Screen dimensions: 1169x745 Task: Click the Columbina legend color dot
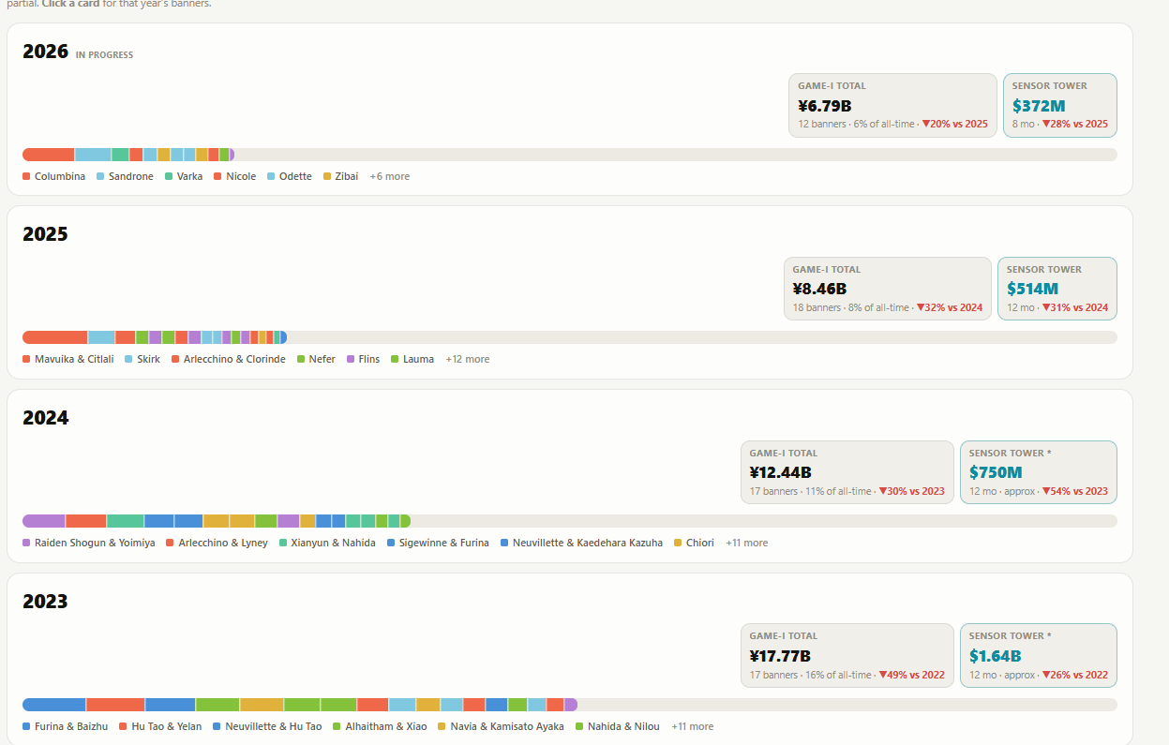pyautogui.click(x=26, y=176)
